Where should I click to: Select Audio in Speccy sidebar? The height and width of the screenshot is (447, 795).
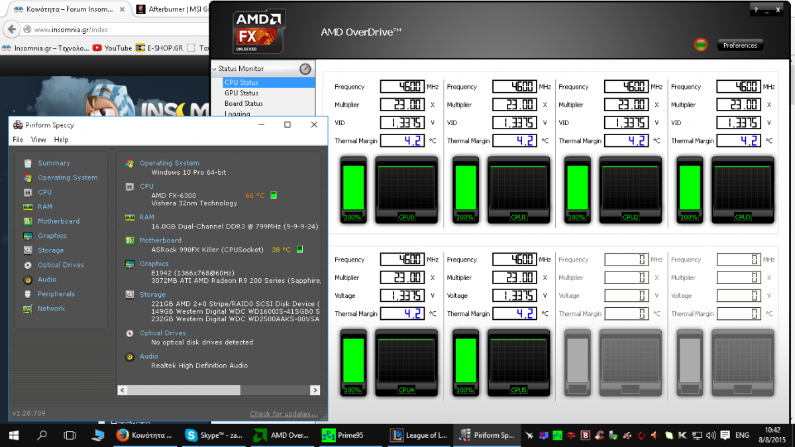point(47,279)
